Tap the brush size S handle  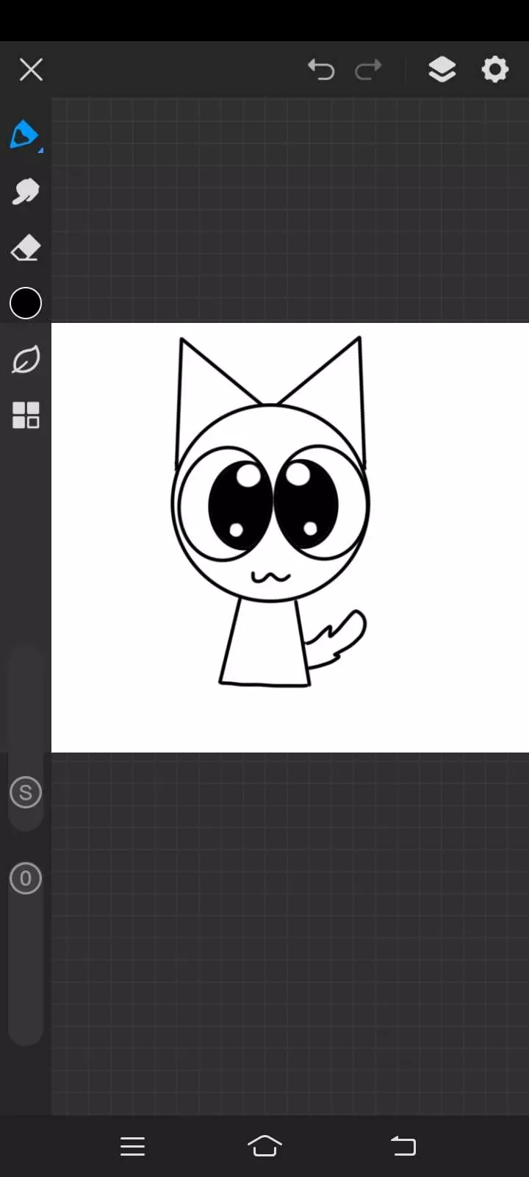pyautogui.click(x=25, y=793)
